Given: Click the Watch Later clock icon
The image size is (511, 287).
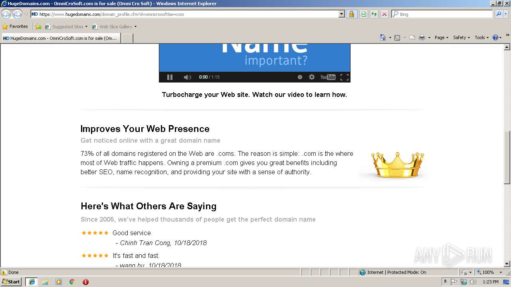Looking at the screenshot, I should pyautogui.click(x=300, y=77).
